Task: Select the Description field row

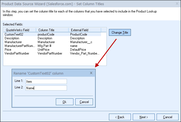Action: [53, 38]
